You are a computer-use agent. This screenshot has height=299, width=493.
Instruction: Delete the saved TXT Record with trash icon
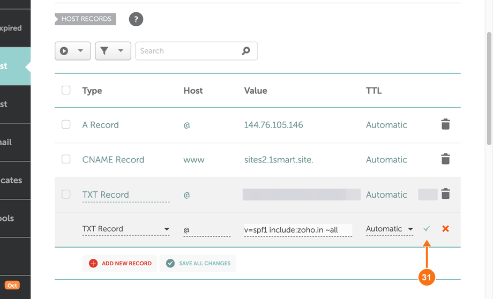click(x=445, y=193)
